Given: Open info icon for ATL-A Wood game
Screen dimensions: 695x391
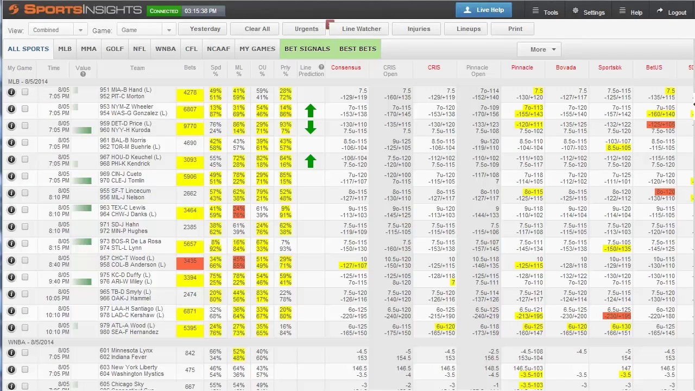Looking at the screenshot, I should click(x=11, y=328).
